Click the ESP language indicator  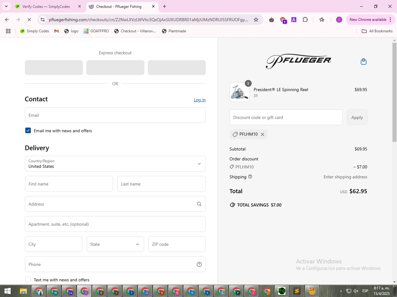coord(365,291)
